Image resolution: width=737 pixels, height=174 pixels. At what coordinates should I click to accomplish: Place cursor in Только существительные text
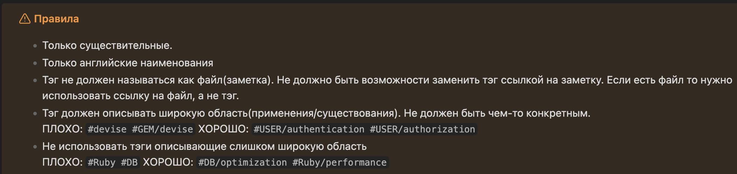[x=107, y=46]
